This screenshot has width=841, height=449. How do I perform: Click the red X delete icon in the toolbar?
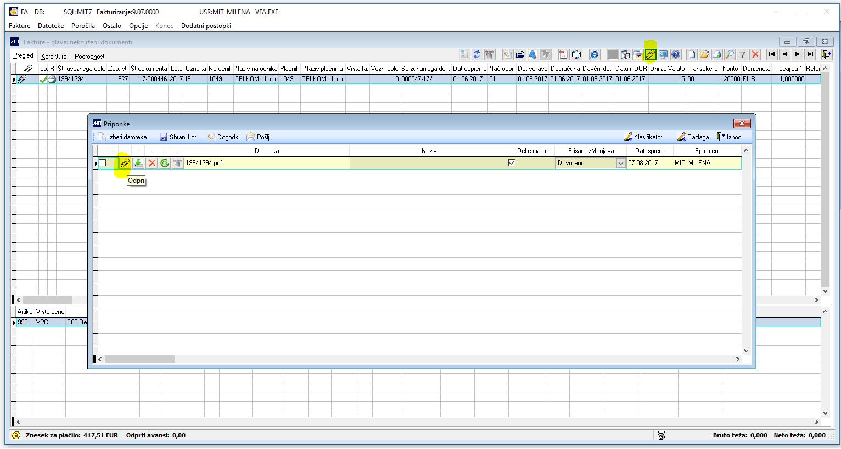click(x=756, y=54)
